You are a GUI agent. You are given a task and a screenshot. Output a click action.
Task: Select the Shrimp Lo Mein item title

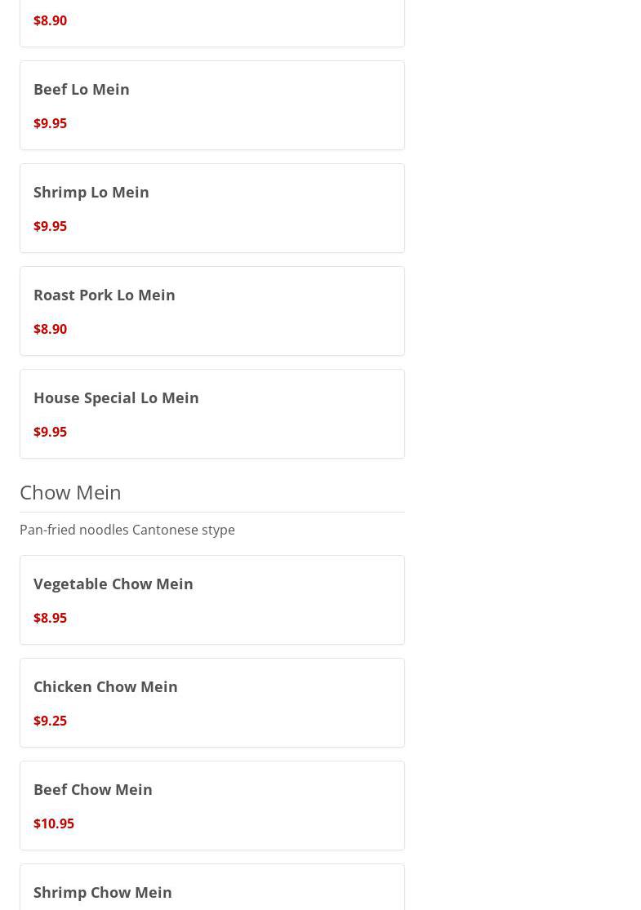(91, 192)
